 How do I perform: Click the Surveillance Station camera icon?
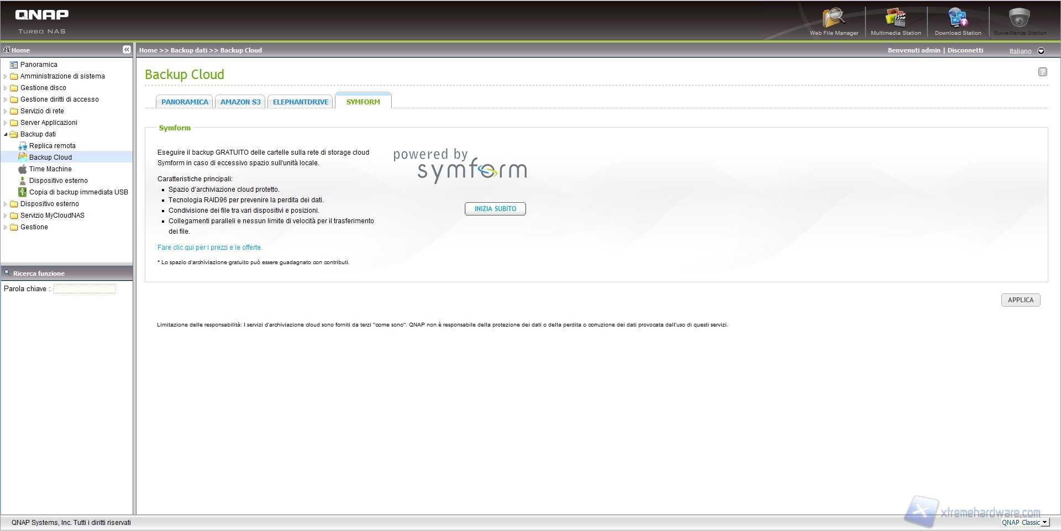click(x=1019, y=19)
